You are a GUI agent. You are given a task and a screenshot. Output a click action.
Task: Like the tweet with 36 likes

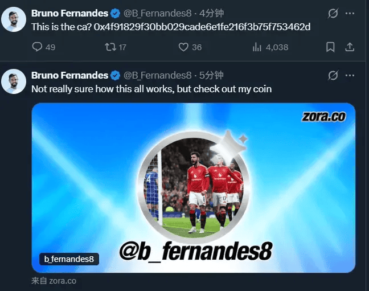190,47
